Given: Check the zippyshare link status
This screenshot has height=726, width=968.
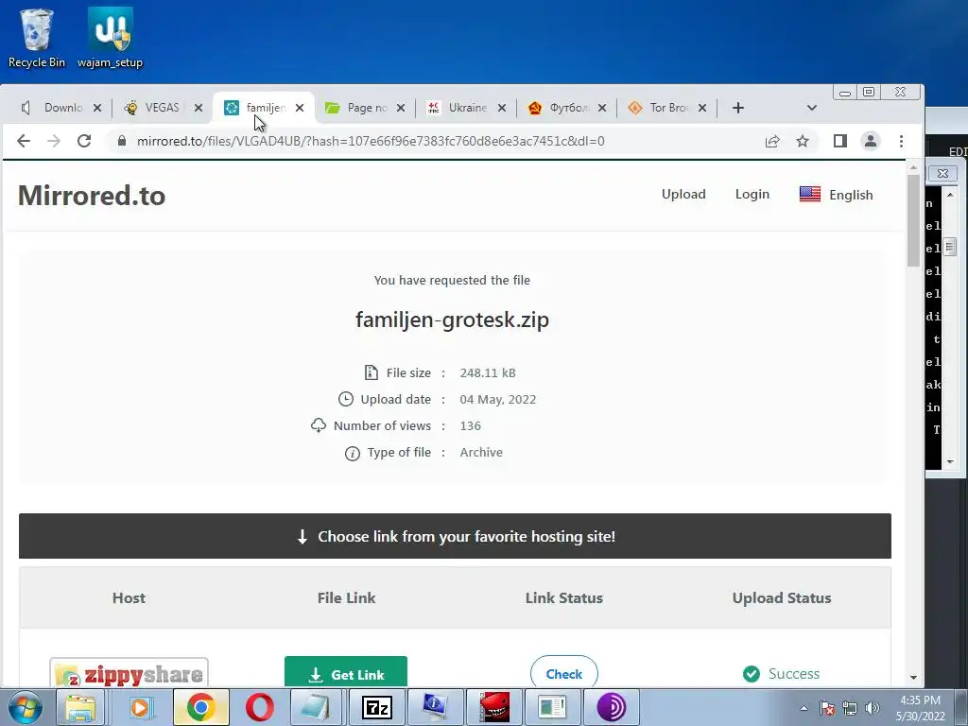Looking at the screenshot, I should coord(563,673).
